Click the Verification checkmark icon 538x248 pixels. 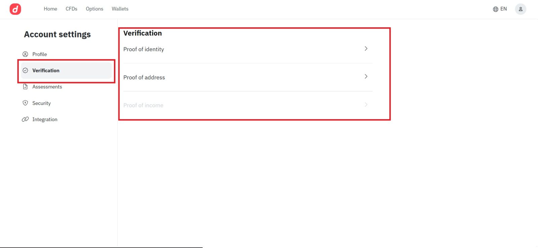click(x=26, y=70)
